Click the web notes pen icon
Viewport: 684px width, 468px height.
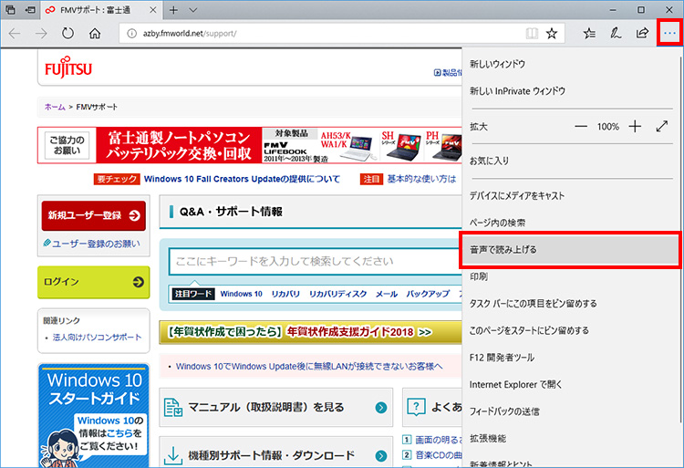point(616,34)
